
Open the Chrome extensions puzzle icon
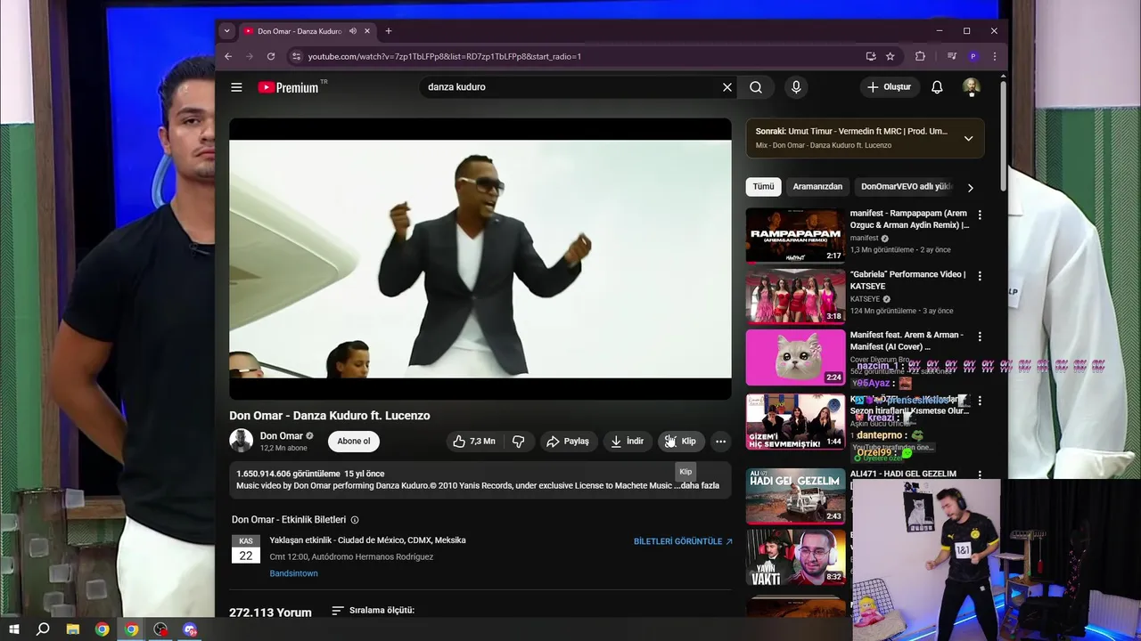[x=920, y=56]
